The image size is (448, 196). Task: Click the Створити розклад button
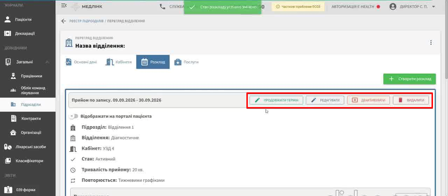[409, 79]
